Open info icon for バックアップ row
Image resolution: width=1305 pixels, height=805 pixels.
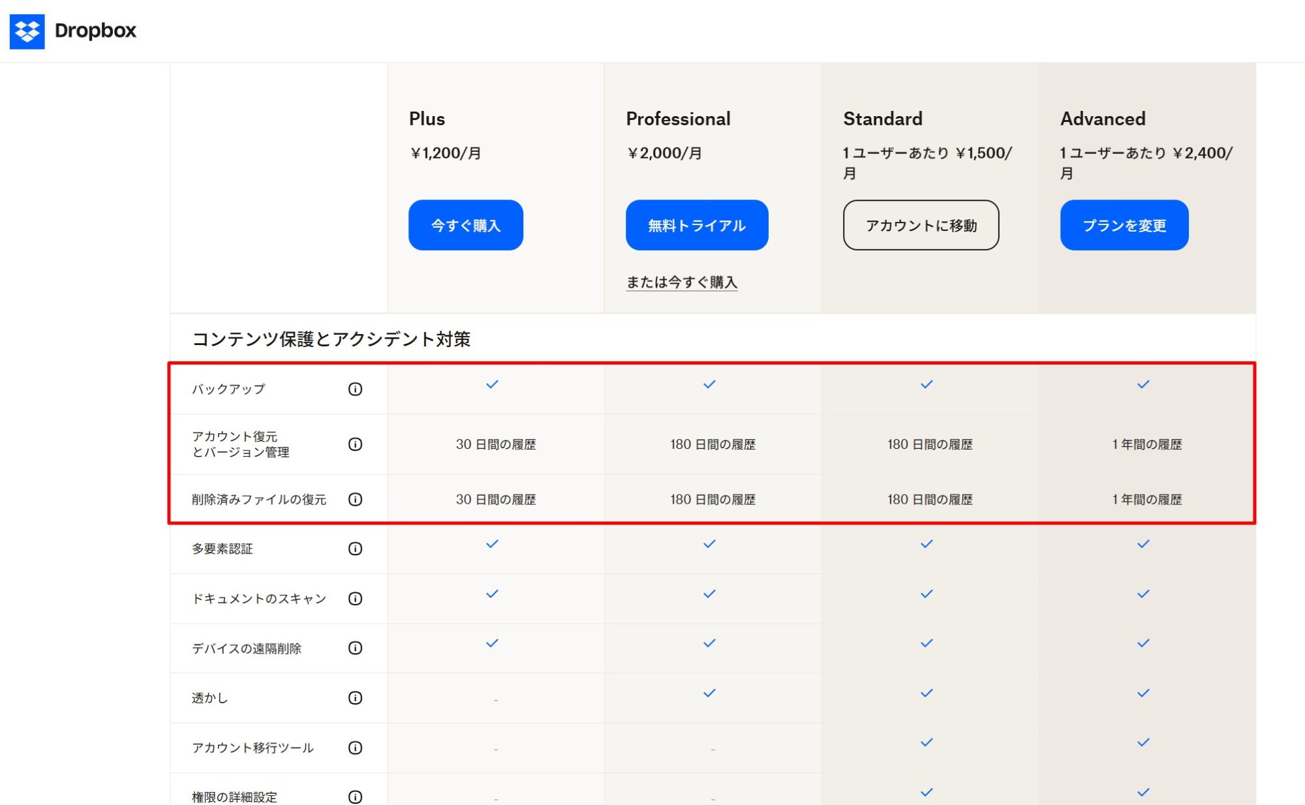pos(355,389)
